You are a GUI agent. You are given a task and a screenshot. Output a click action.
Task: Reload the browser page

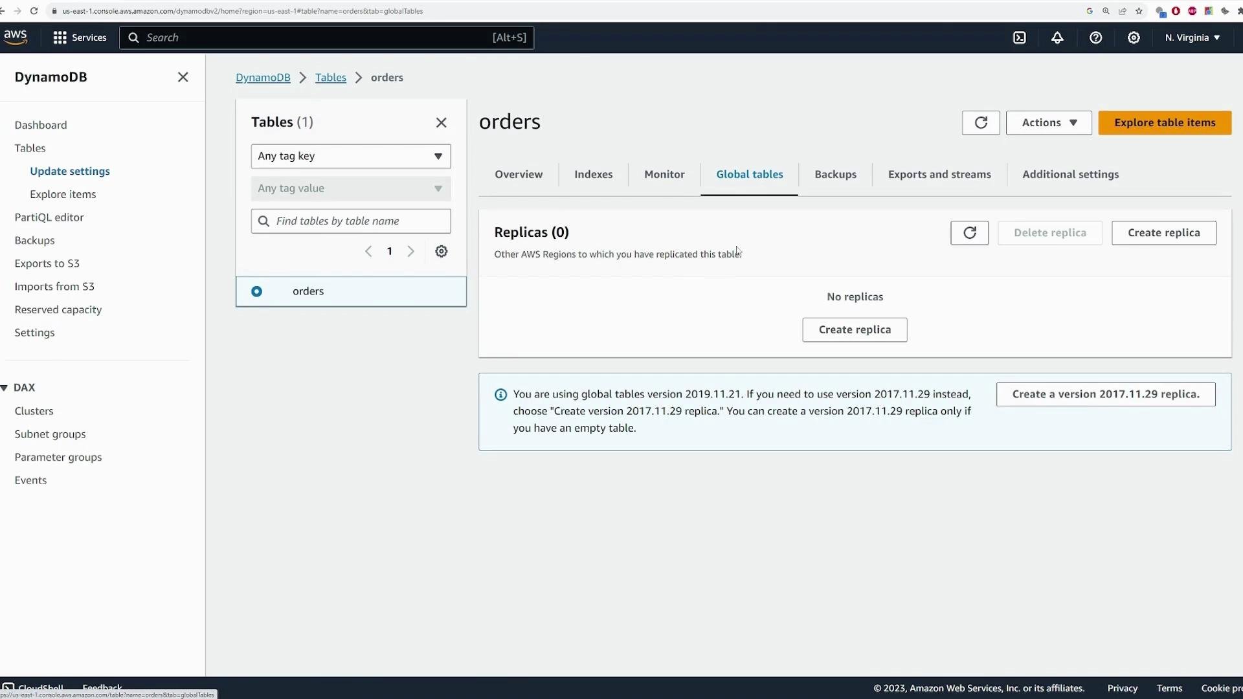point(34,11)
